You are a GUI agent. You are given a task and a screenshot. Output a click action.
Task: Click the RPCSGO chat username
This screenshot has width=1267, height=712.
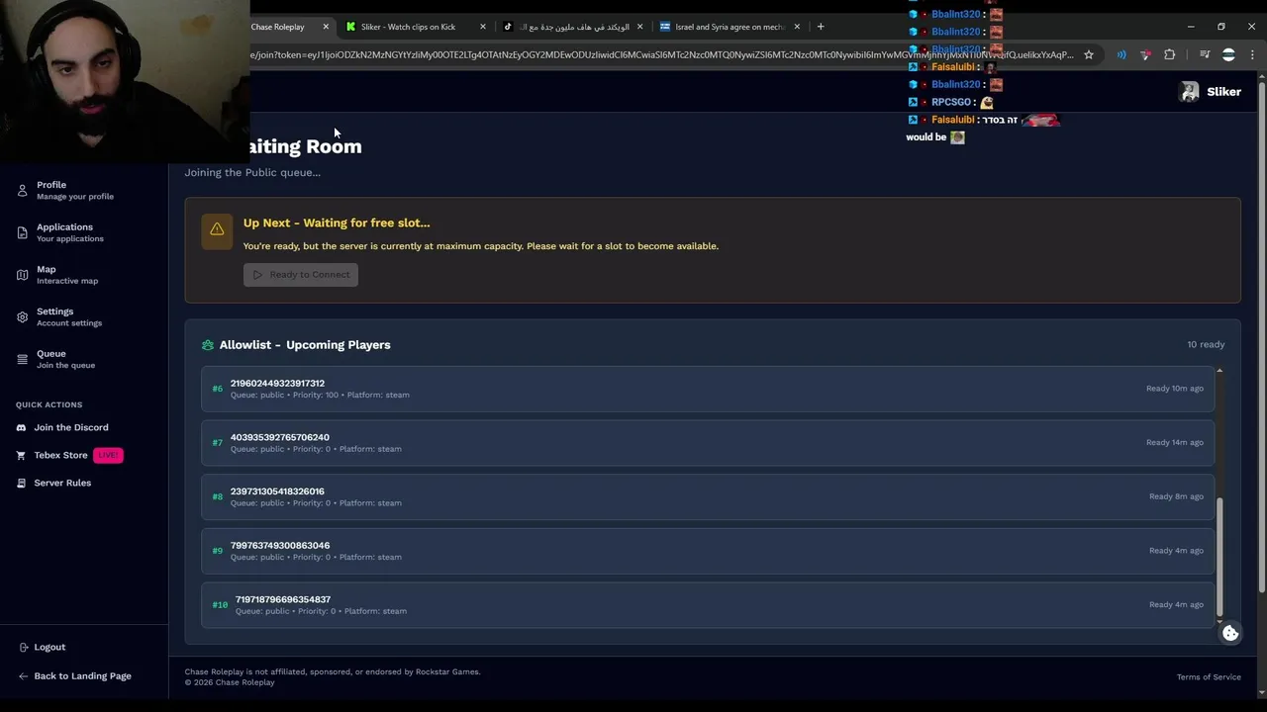pos(950,102)
